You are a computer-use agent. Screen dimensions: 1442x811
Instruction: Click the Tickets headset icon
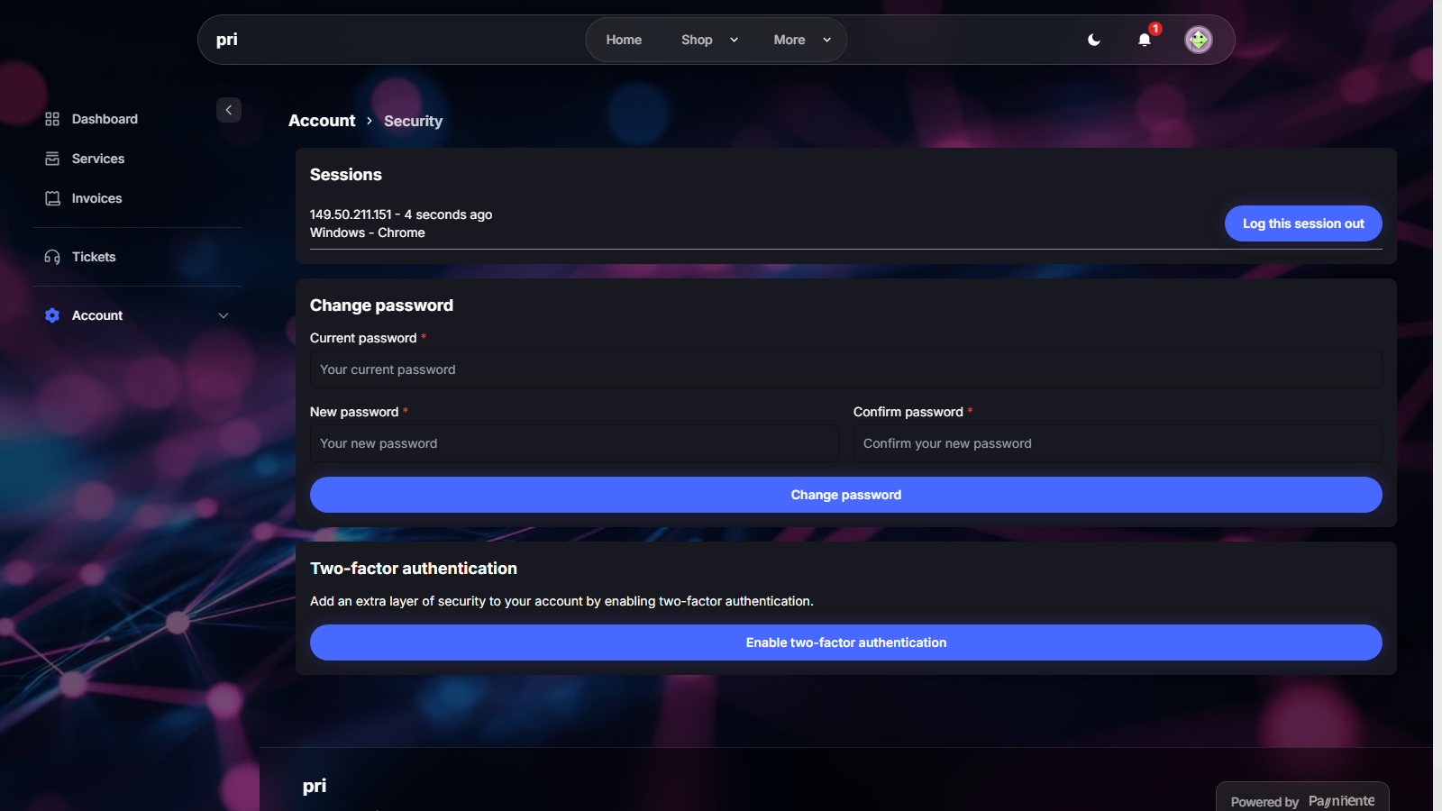tap(52, 257)
